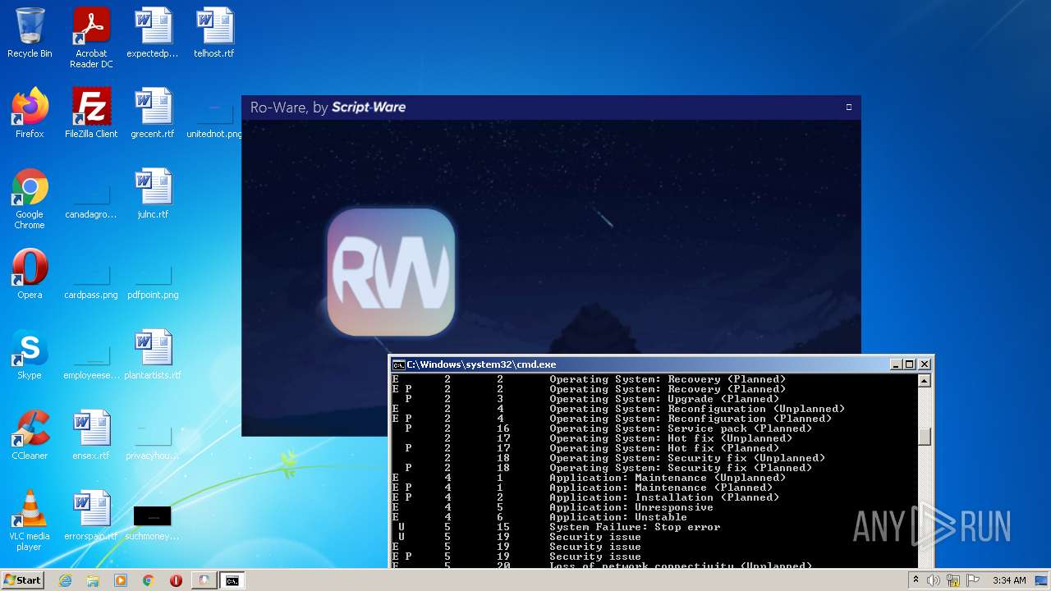The image size is (1051, 591).
Task: Click the Ro-Ware window square button
Action: click(x=849, y=107)
